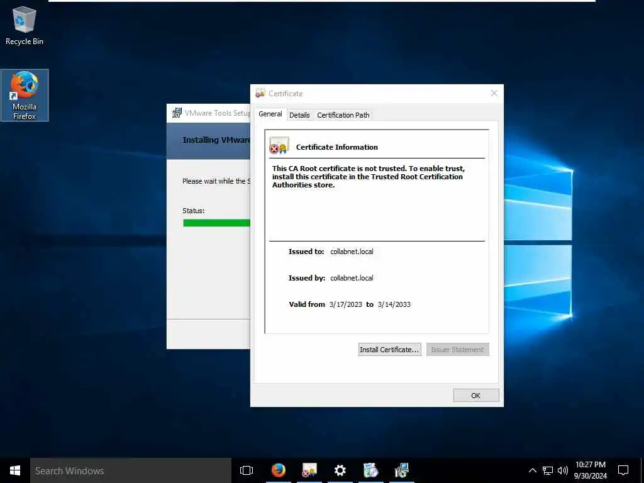Viewport: 644px width, 483px height.
Task: Click the Certificate dialog title icon
Action: [260, 94]
